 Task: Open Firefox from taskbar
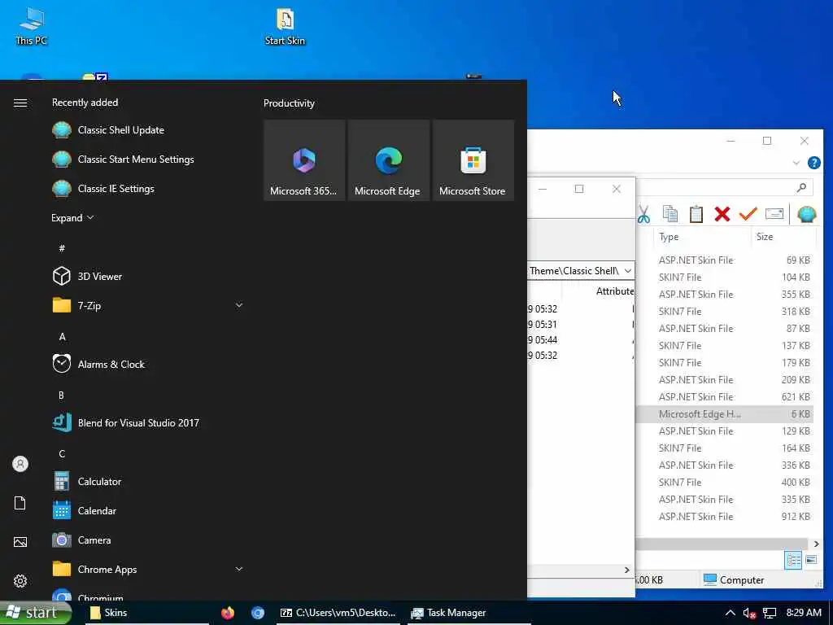(228, 613)
